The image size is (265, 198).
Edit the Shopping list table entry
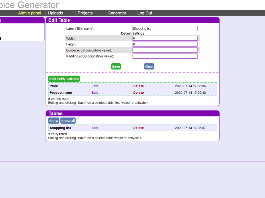95,128
